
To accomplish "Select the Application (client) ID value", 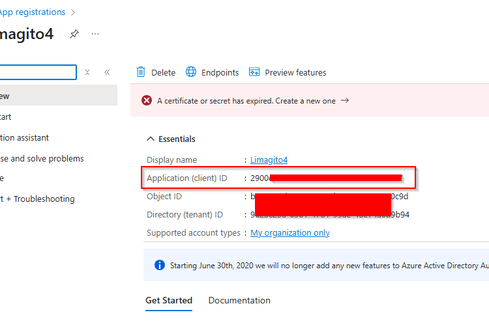I will pyautogui.click(x=326, y=178).
